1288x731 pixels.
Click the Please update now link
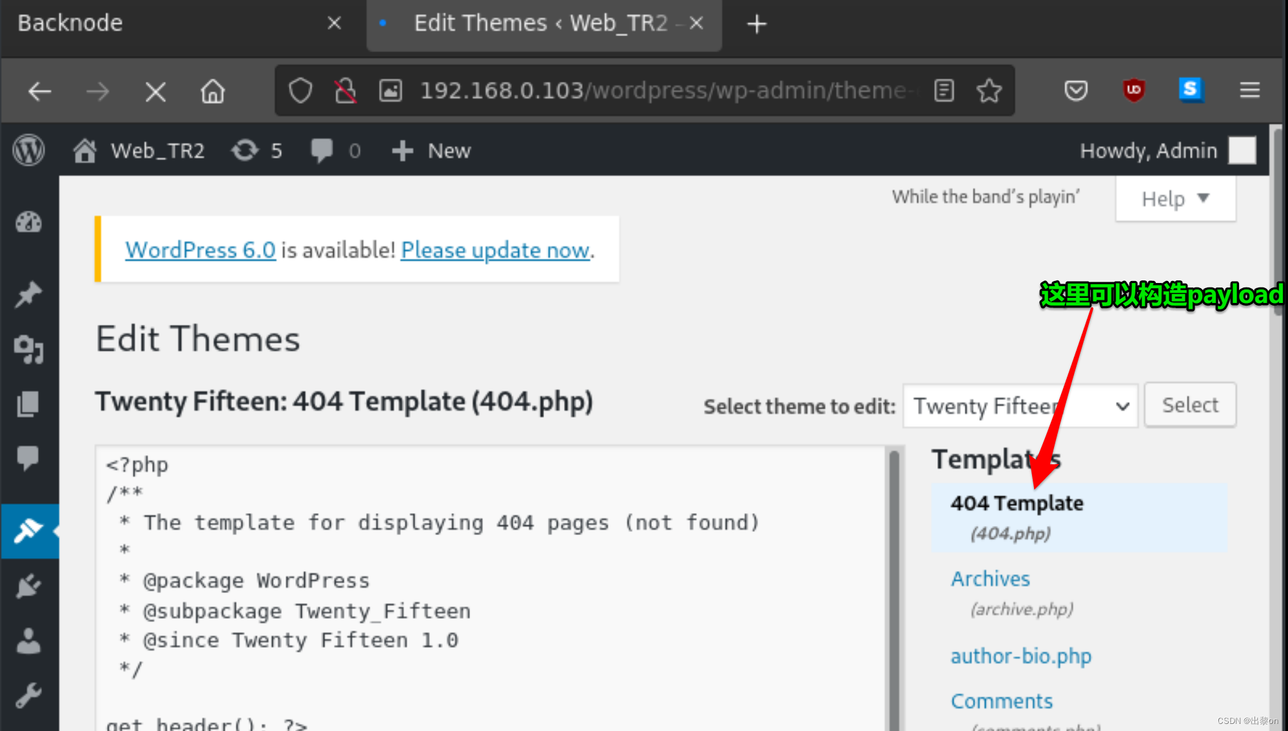[x=495, y=250]
